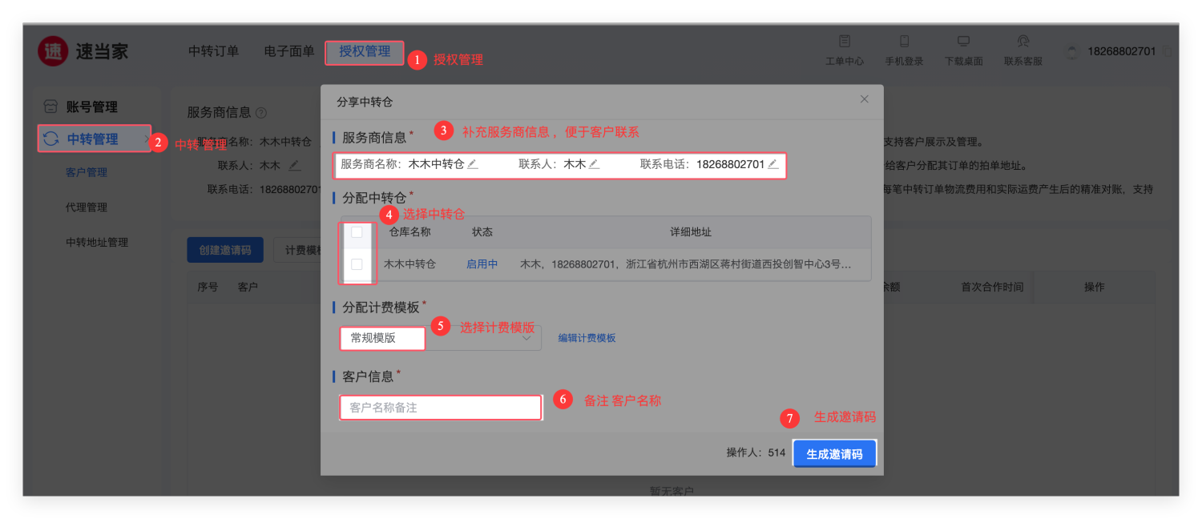Open the 电子面单 tab
1202x519 pixels.
(288, 51)
